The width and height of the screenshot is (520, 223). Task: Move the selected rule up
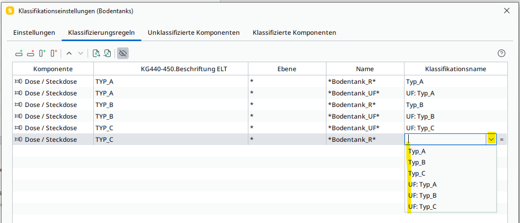click(69, 53)
